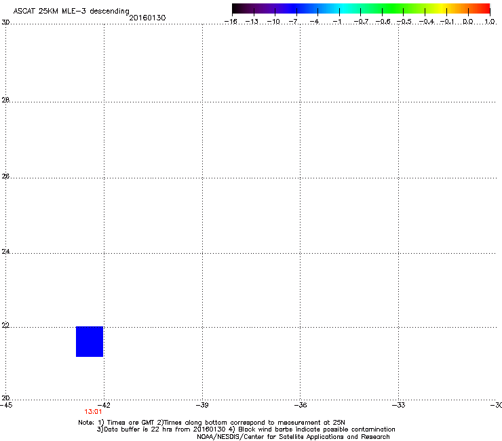The height and width of the screenshot is (441, 502).
Task: Click the -1 colorbar label
Action: 337,22
